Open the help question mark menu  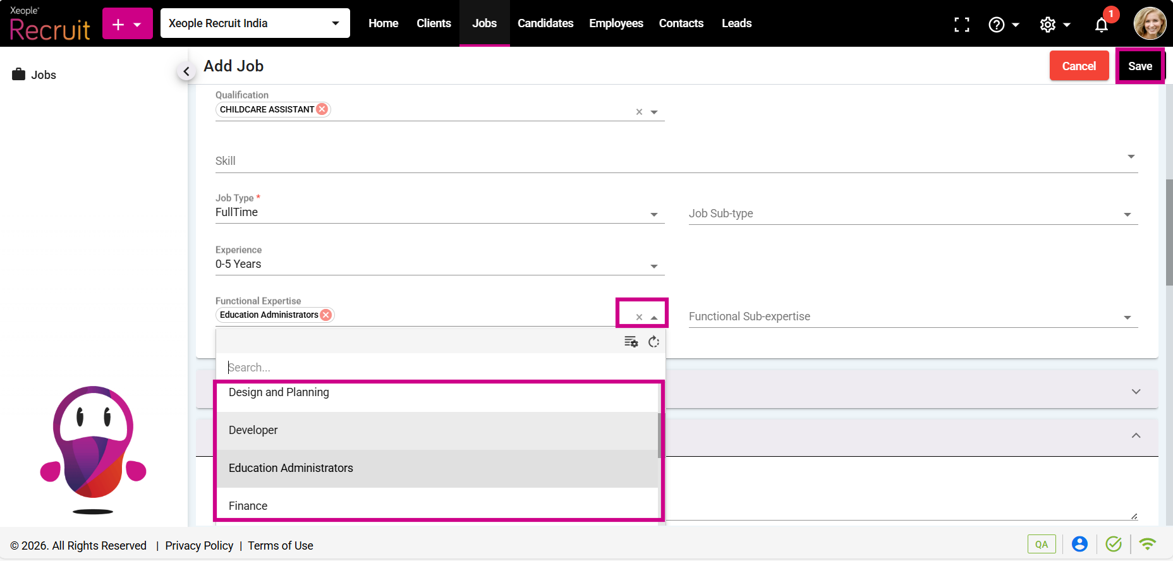(1003, 25)
